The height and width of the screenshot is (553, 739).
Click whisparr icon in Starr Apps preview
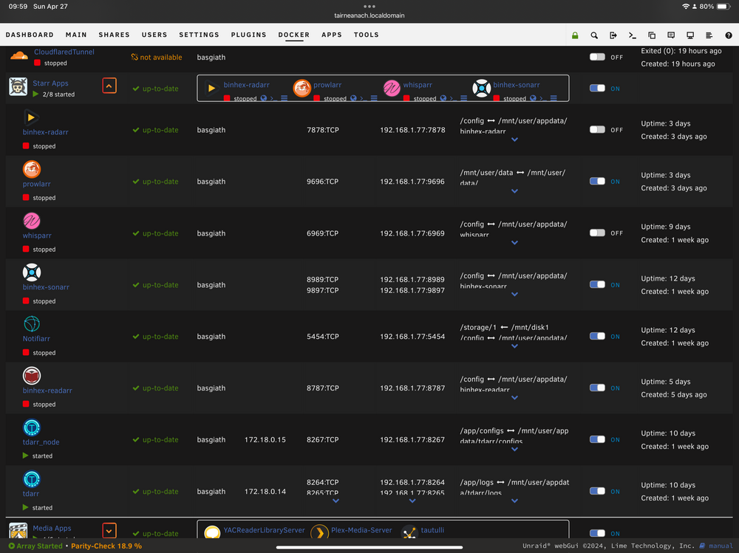coord(391,88)
